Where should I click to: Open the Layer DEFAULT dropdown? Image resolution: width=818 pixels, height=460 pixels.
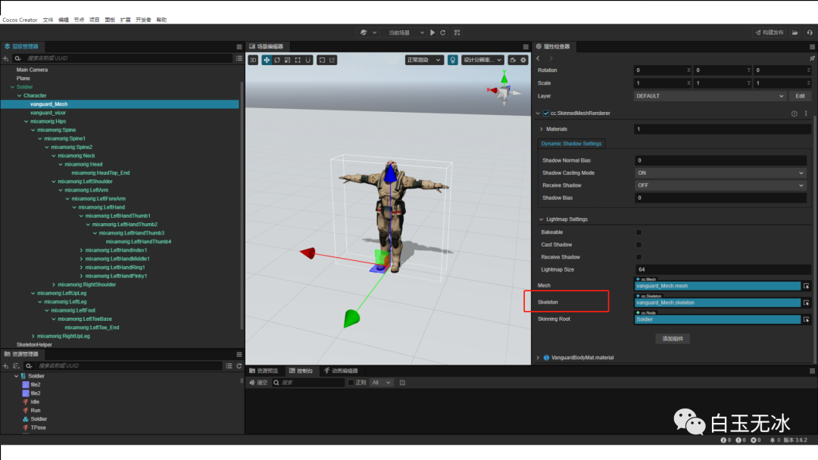click(710, 96)
